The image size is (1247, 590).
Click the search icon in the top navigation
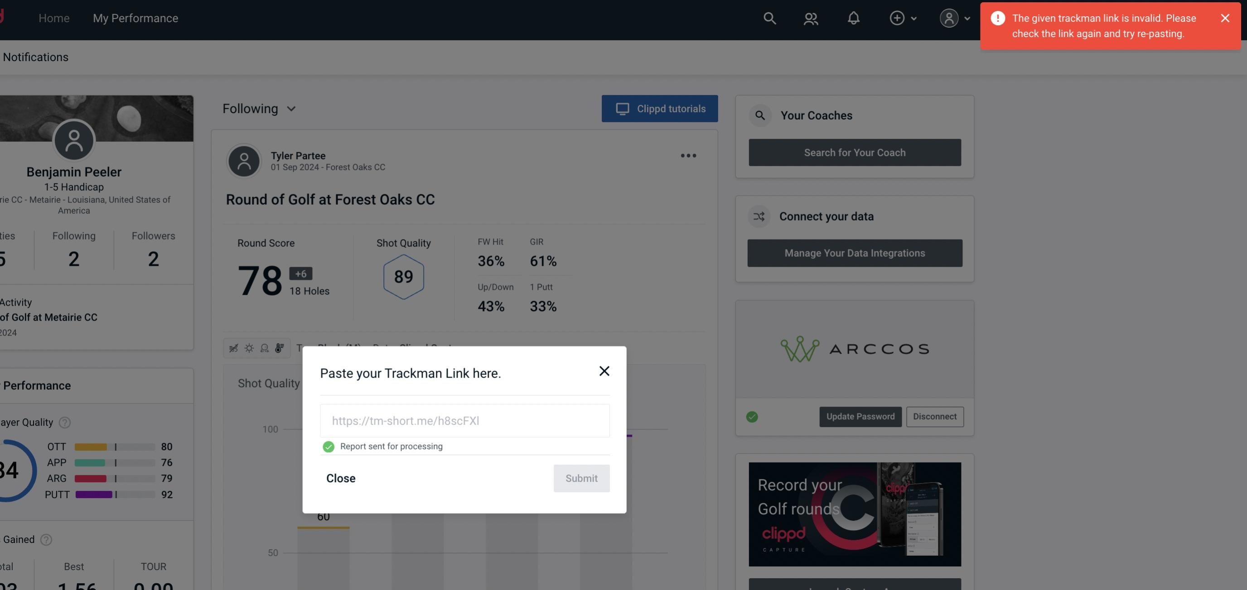(769, 18)
